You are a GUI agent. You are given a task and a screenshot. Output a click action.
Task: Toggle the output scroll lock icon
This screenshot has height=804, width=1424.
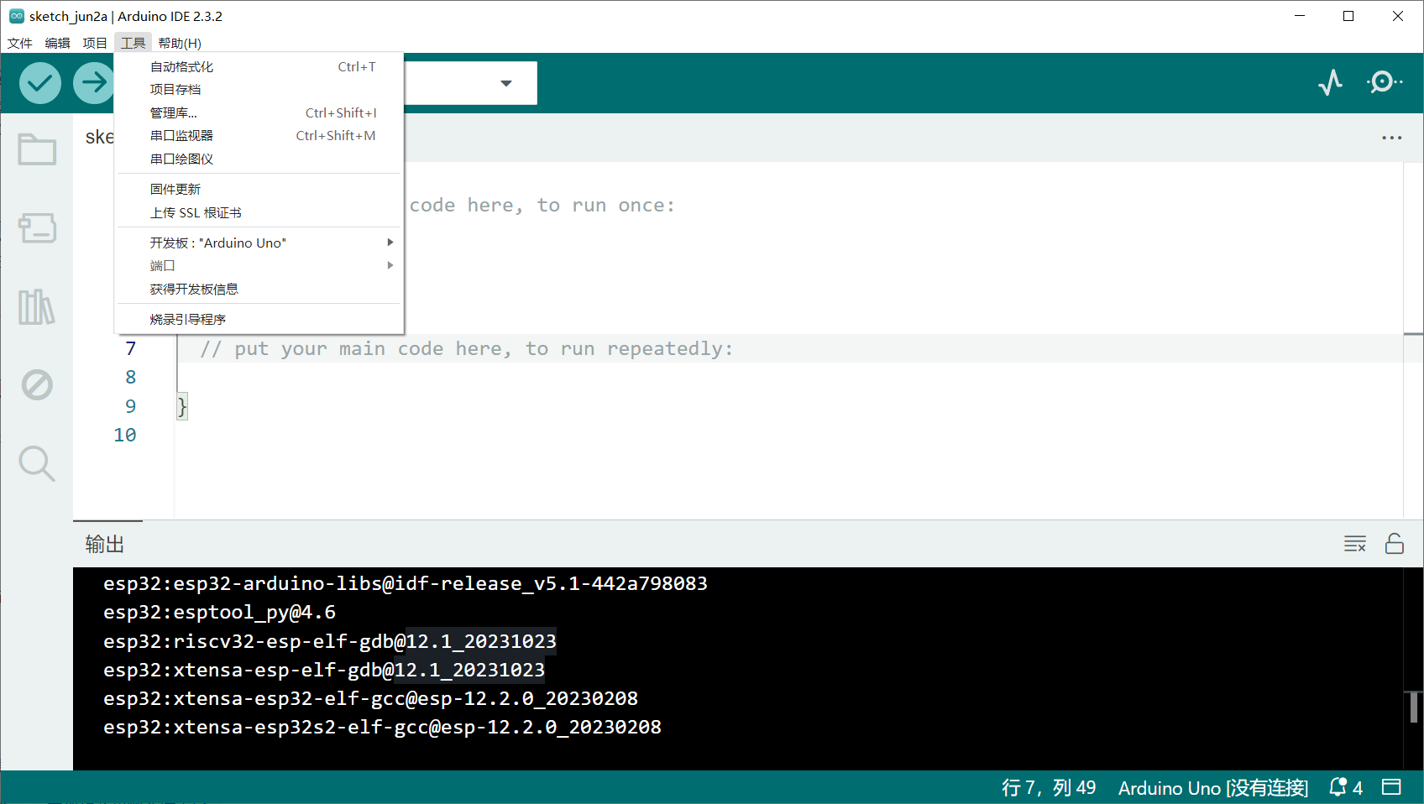pyautogui.click(x=1395, y=544)
